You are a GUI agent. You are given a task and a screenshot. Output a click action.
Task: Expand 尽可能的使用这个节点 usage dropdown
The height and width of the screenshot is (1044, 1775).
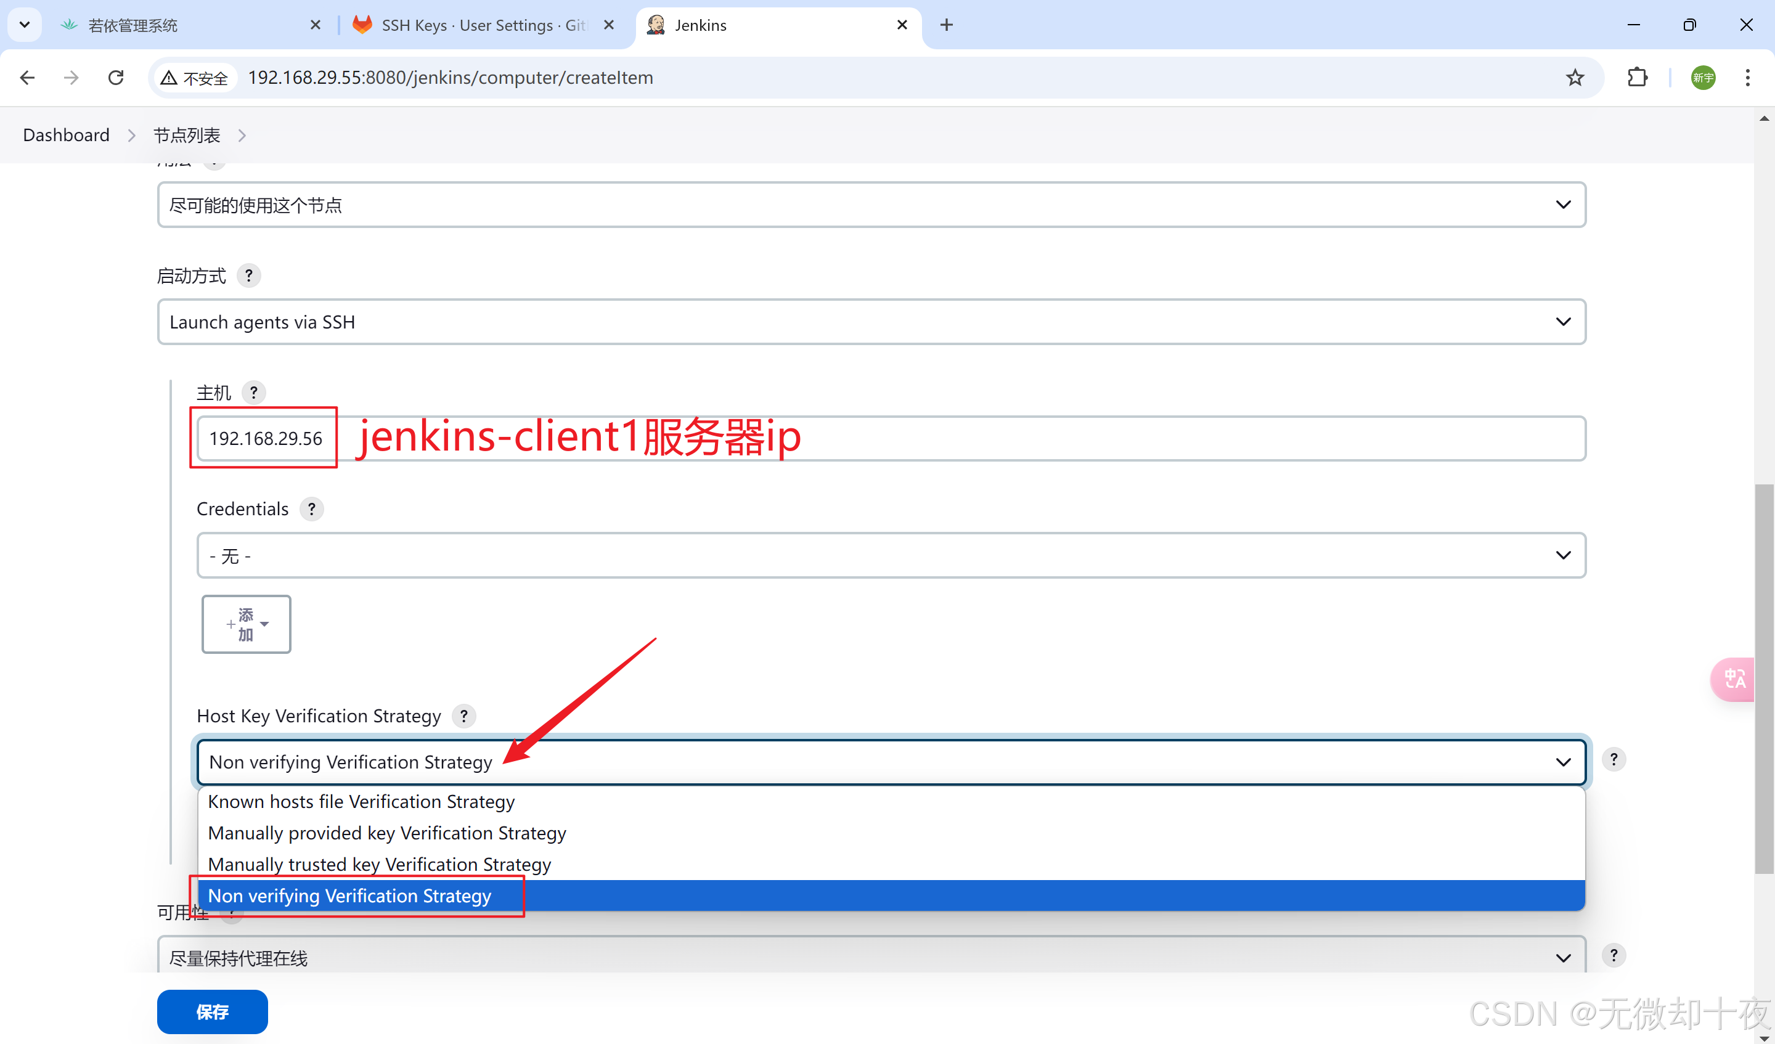(871, 205)
